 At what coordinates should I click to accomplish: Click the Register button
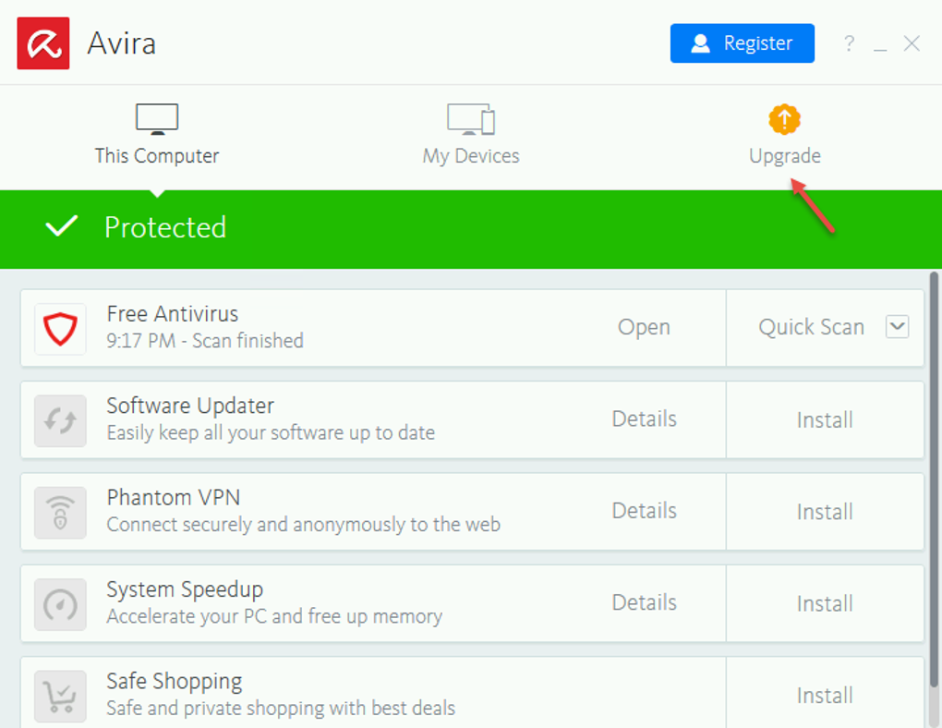[742, 42]
